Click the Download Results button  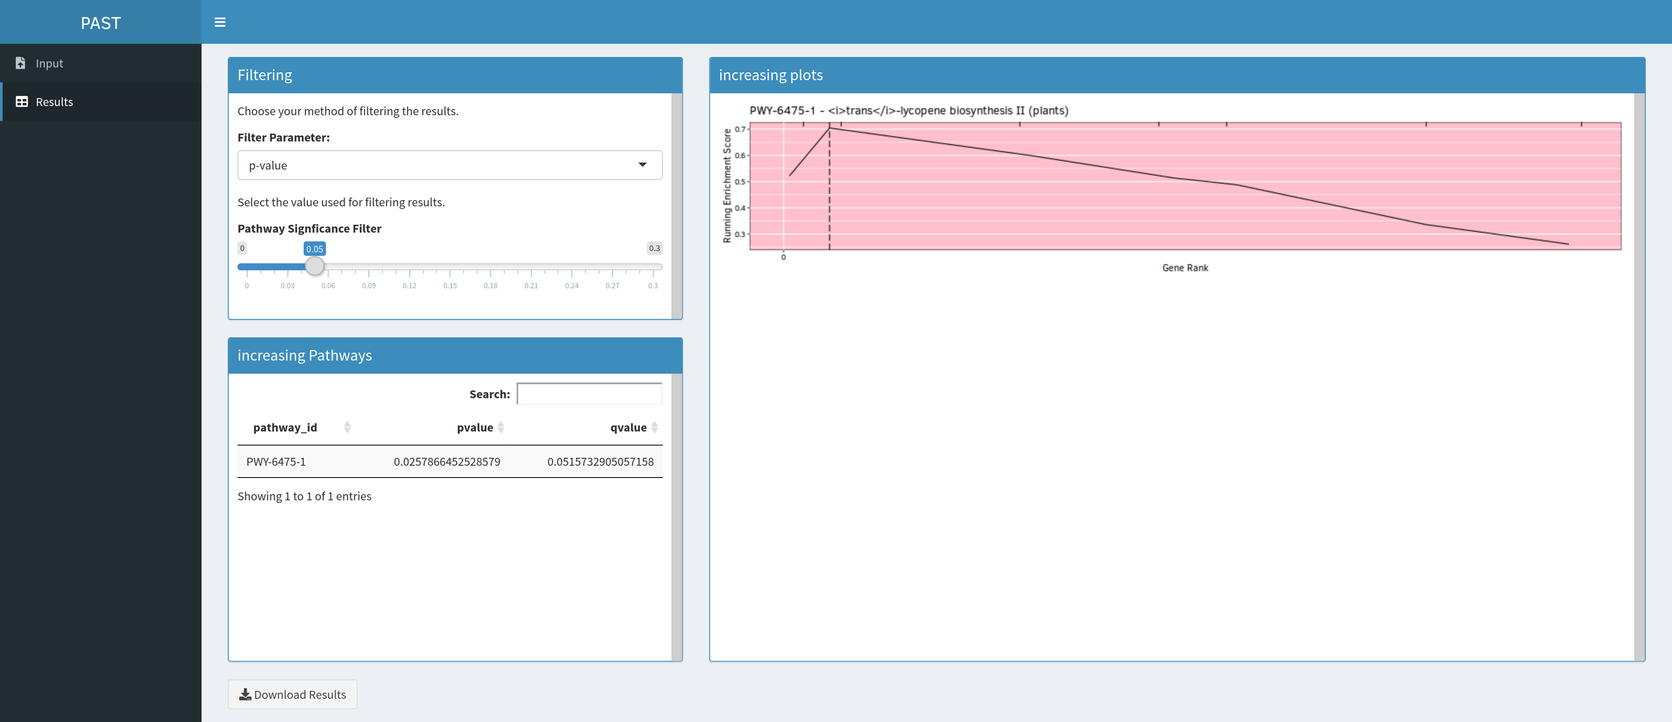(293, 694)
